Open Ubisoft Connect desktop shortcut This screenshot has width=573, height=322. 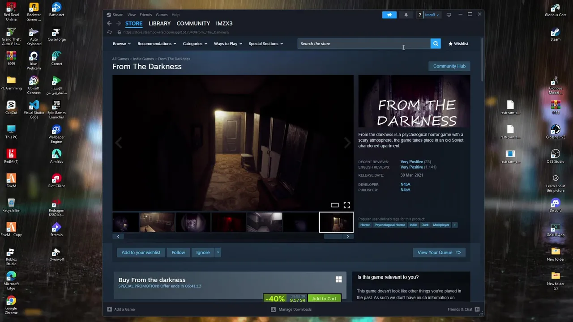(34, 85)
